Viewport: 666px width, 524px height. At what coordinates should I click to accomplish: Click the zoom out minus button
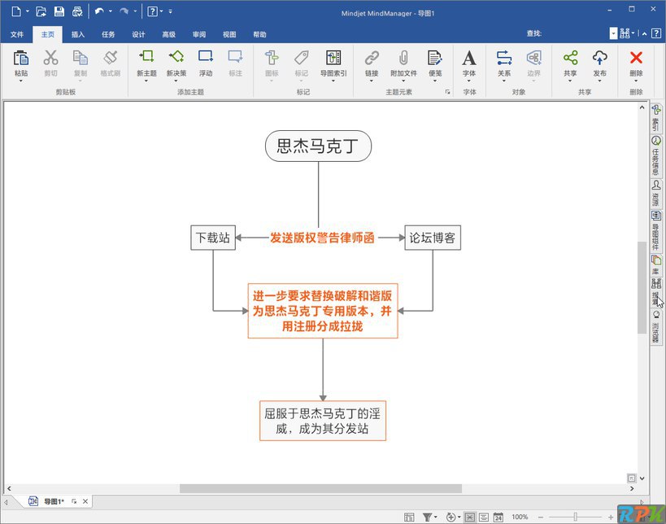[x=541, y=517]
